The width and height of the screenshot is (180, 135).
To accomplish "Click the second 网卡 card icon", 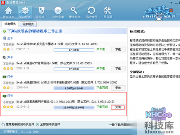I will (x=4, y=96).
